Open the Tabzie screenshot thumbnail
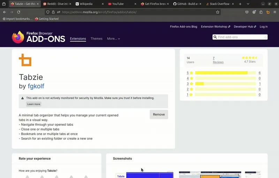This screenshot has width=279, height=178. tap(144, 175)
